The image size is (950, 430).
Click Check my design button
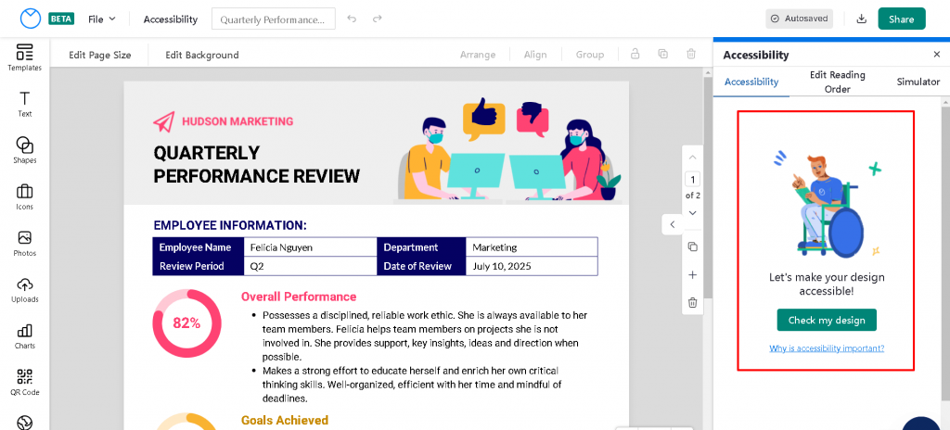coord(827,320)
